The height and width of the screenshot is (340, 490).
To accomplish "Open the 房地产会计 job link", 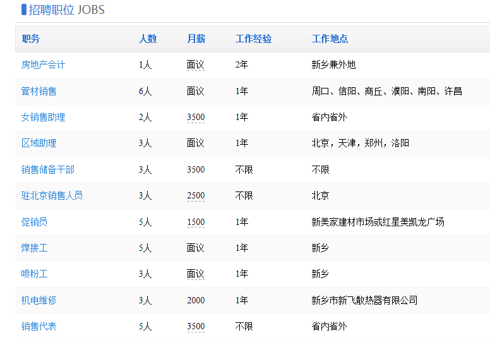I will pos(43,64).
